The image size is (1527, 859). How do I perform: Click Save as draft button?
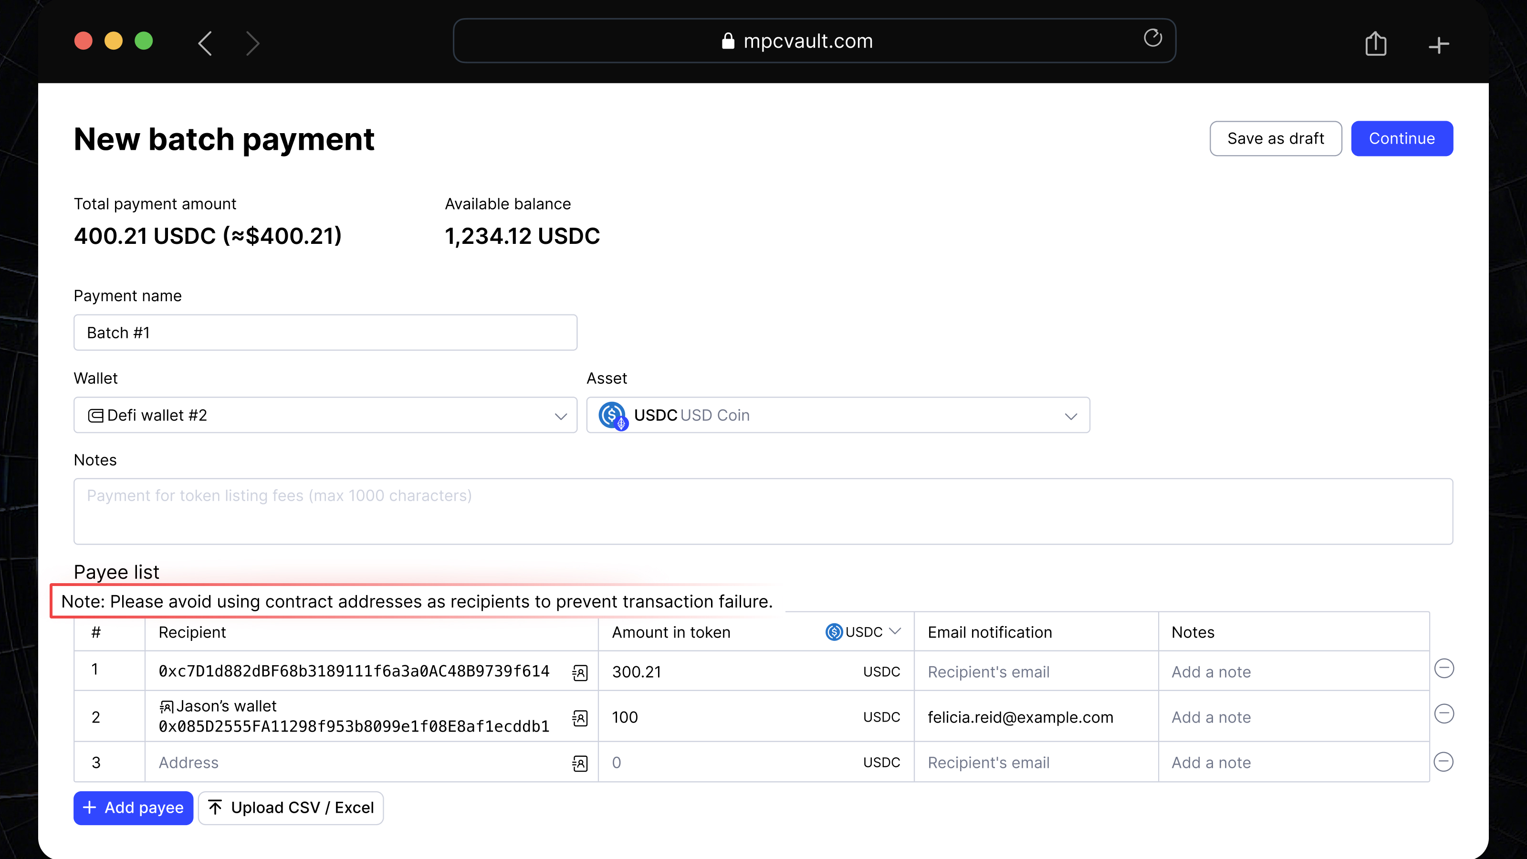(x=1275, y=139)
